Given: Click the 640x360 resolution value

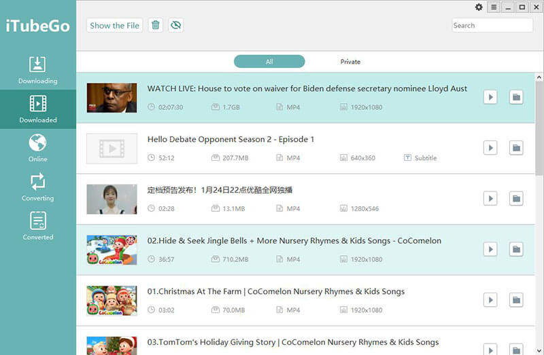Looking at the screenshot, I should point(363,158).
